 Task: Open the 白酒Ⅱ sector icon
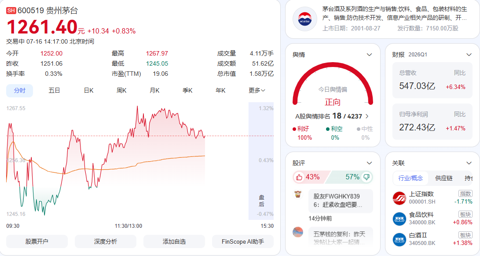[x=399, y=239]
